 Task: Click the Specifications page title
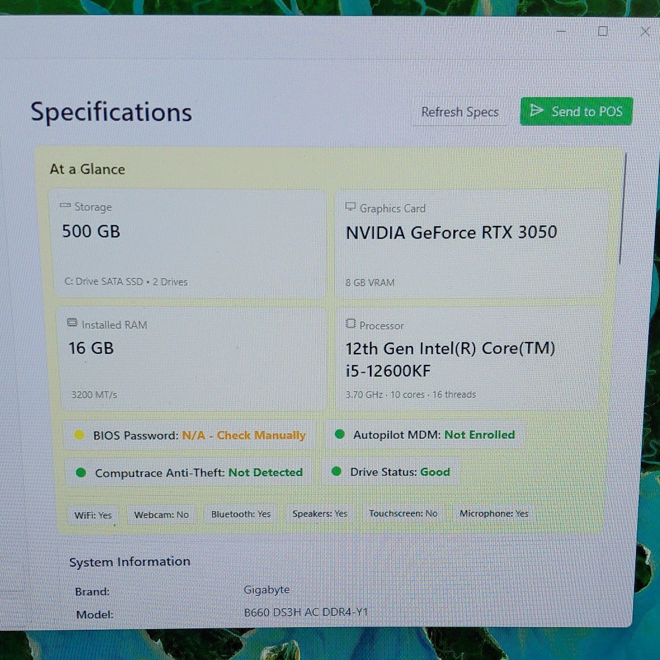pyautogui.click(x=111, y=112)
